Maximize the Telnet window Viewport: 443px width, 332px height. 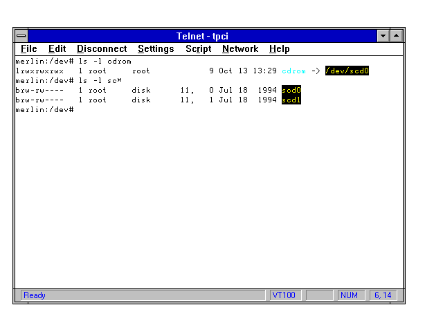click(x=397, y=35)
